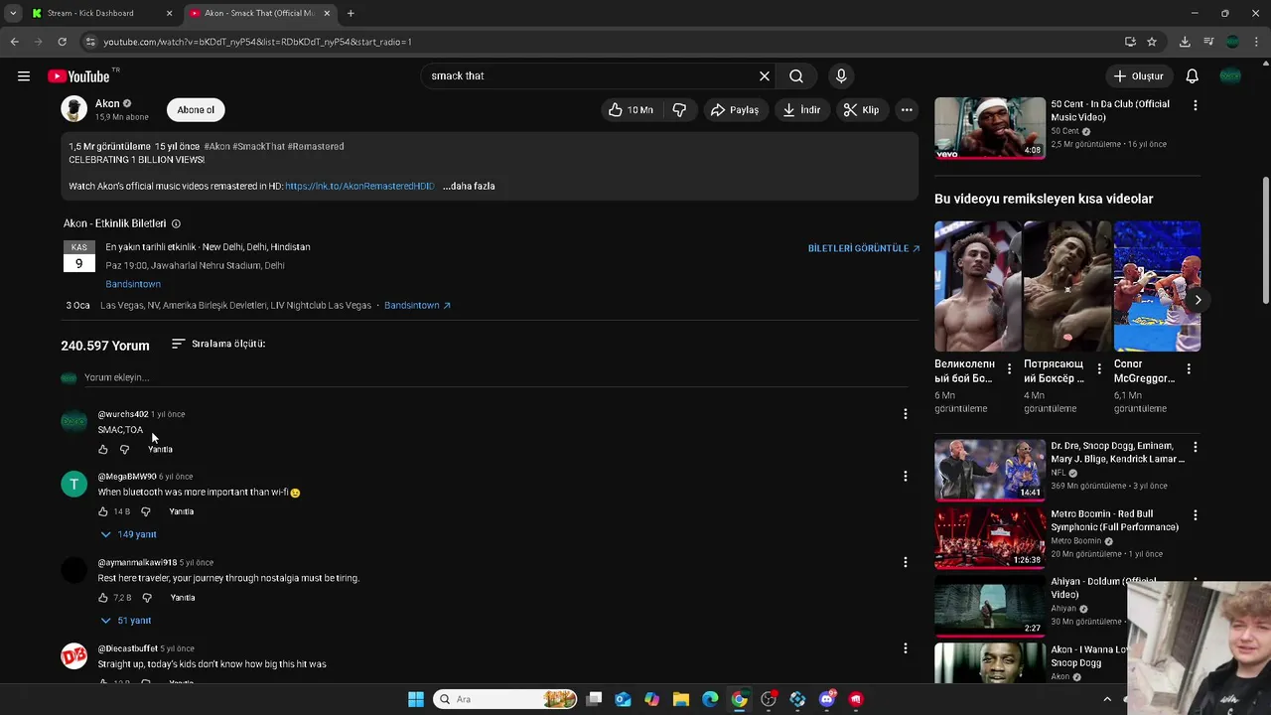Open the Sıralama ölçütü sort dropdown

(x=217, y=344)
